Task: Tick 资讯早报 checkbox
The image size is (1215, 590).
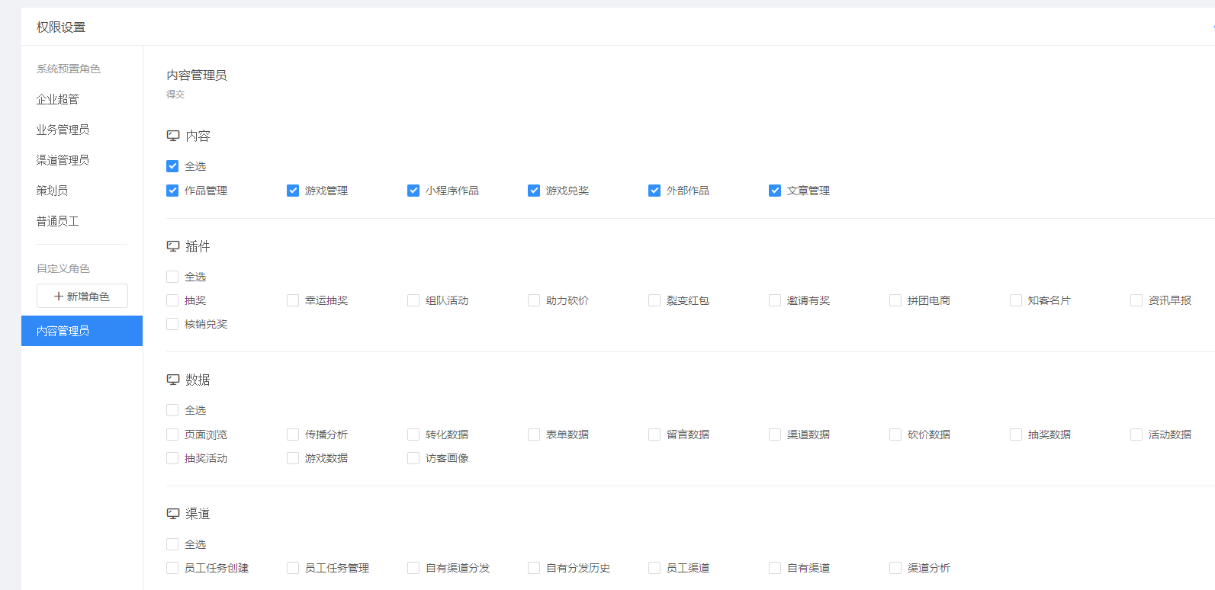Action: [x=1136, y=300]
